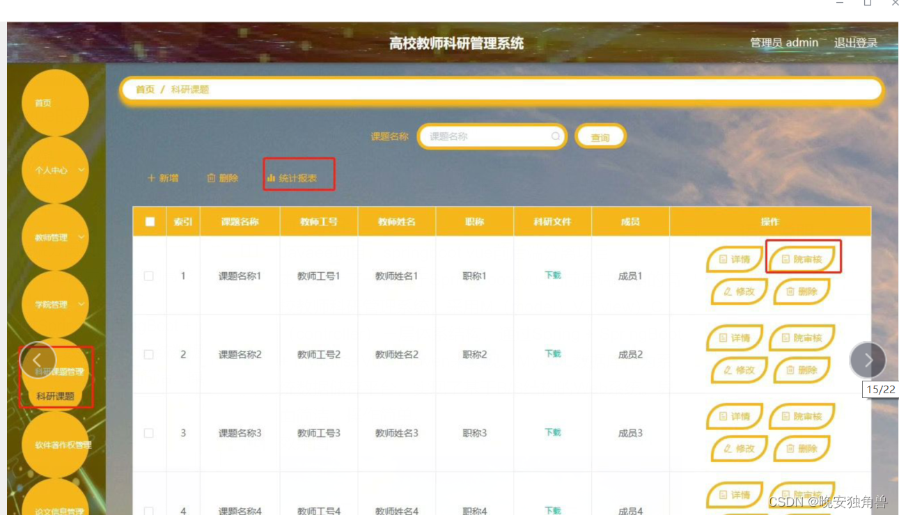899x515 pixels.
Task: Click 删除 delete button in row 2
Action: 802,370
